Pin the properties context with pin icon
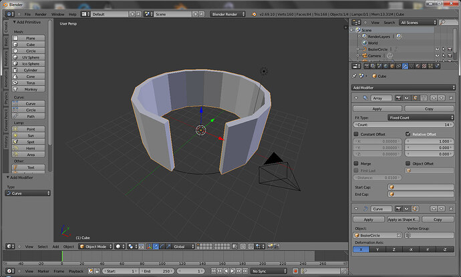 coord(354,76)
